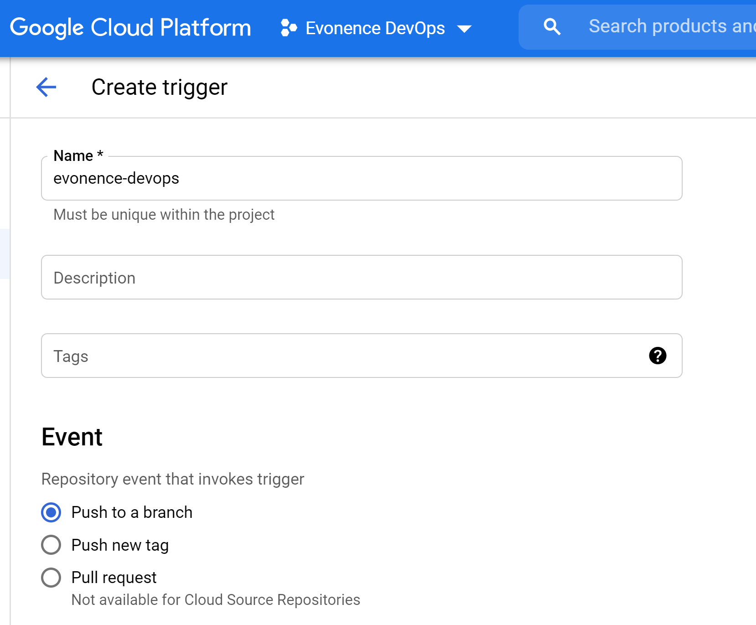Select the Push to a branch radio
The height and width of the screenshot is (625, 756).
(51, 512)
